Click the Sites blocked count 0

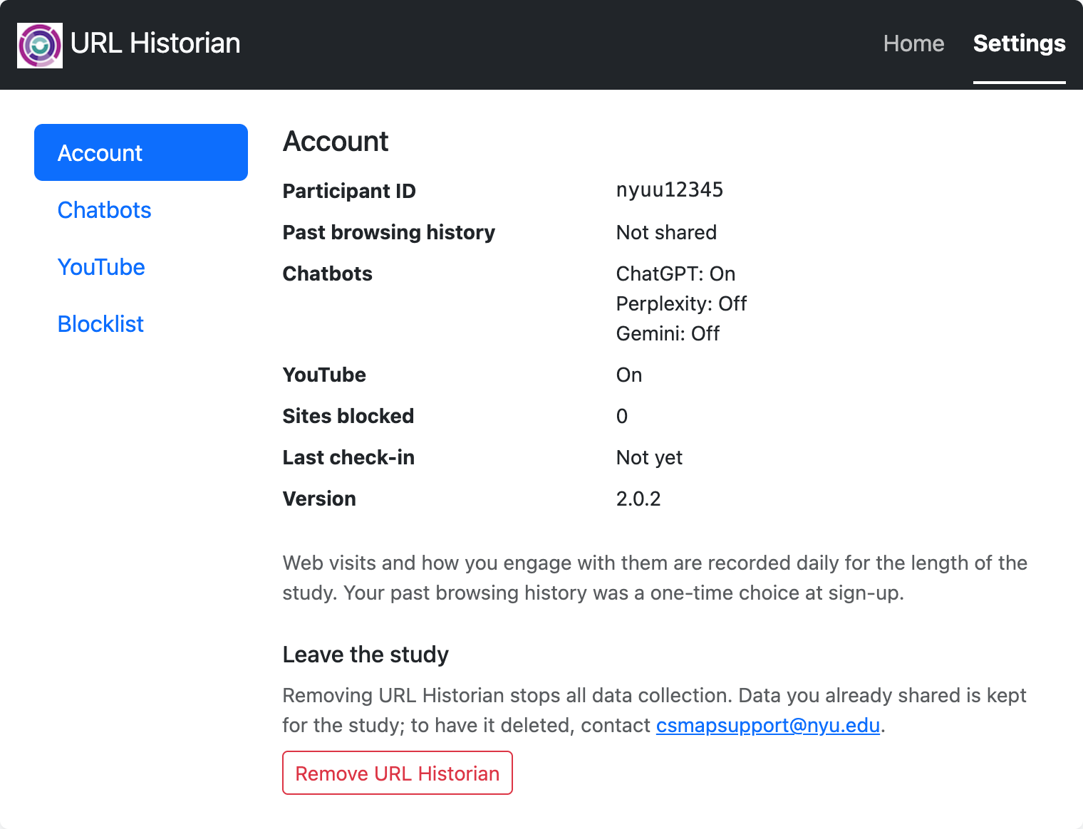622,416
